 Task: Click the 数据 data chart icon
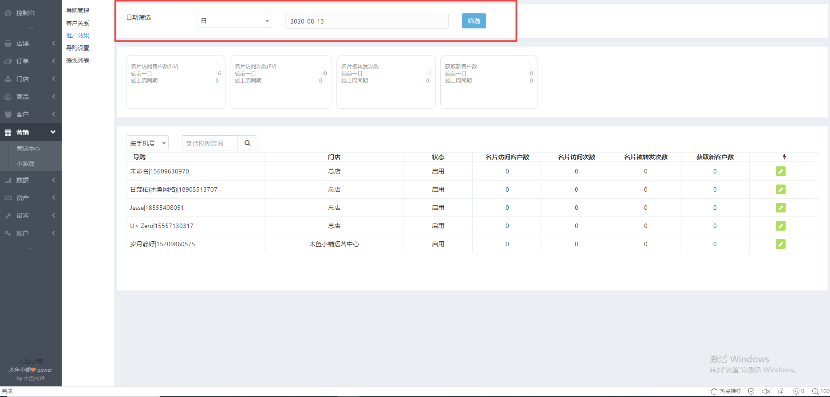[8, 180]
